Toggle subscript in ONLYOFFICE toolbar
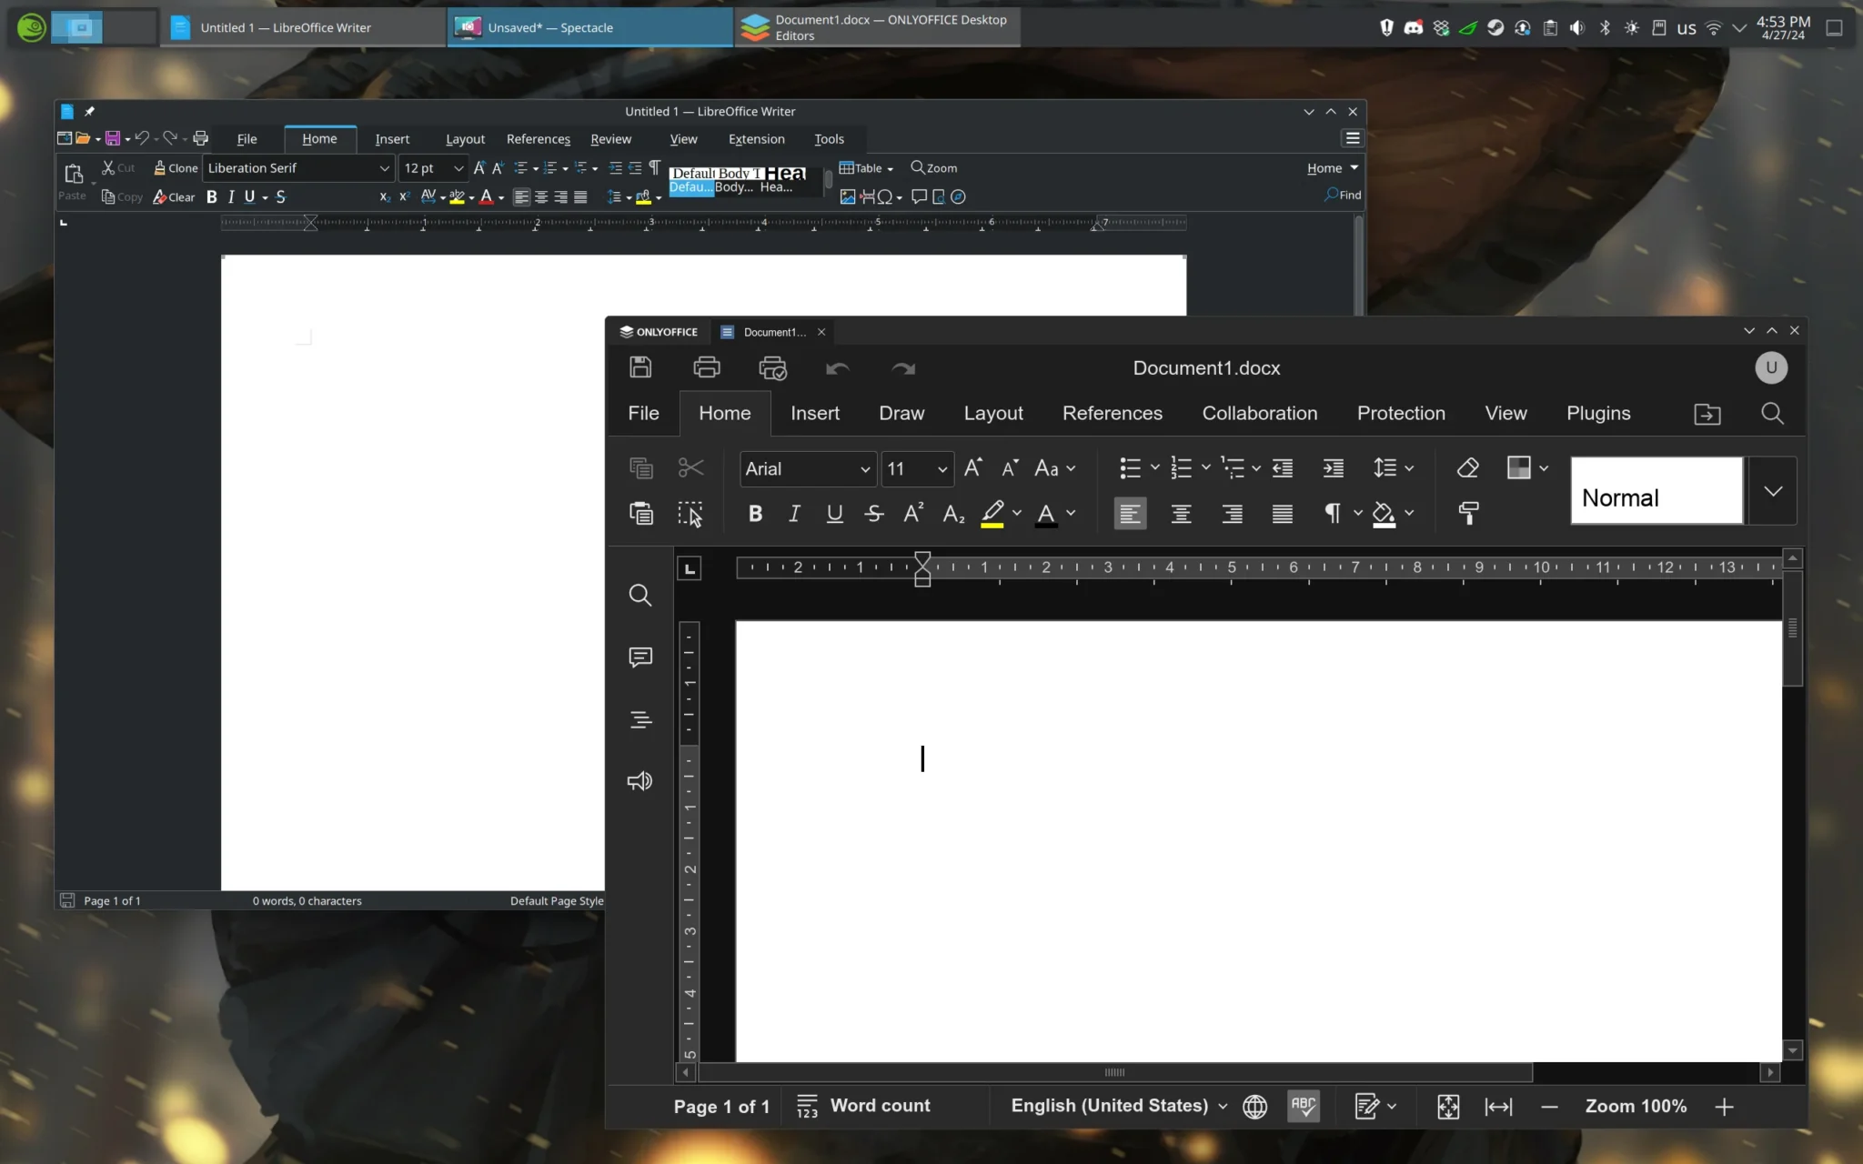This screenshot has height=1164, width=1863. click(x=953, y=514)
